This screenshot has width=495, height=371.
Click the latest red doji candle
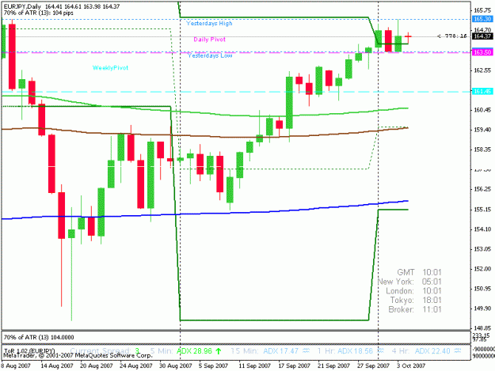408,37
